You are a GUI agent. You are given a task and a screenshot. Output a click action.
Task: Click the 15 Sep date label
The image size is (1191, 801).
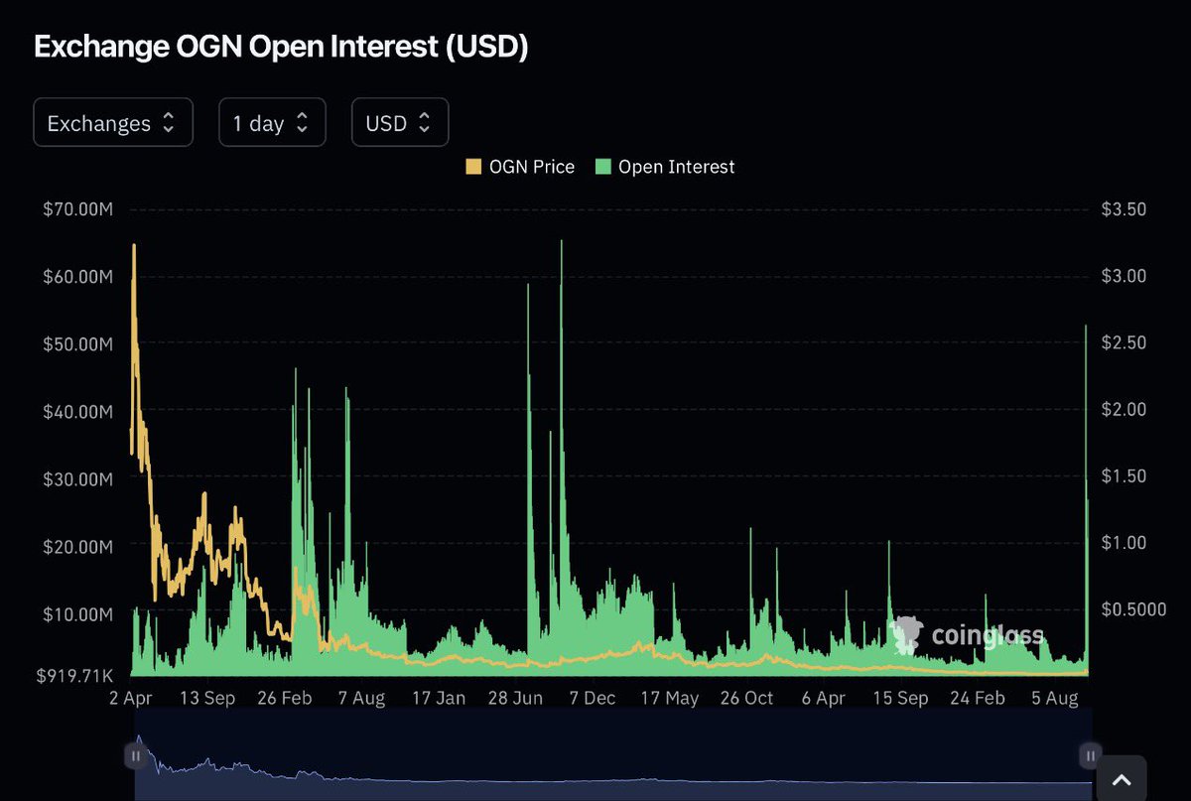click(900, 699)
